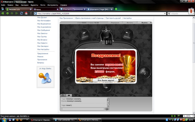
Task: Open Предложения sidebar link
Action: point(43,54)
